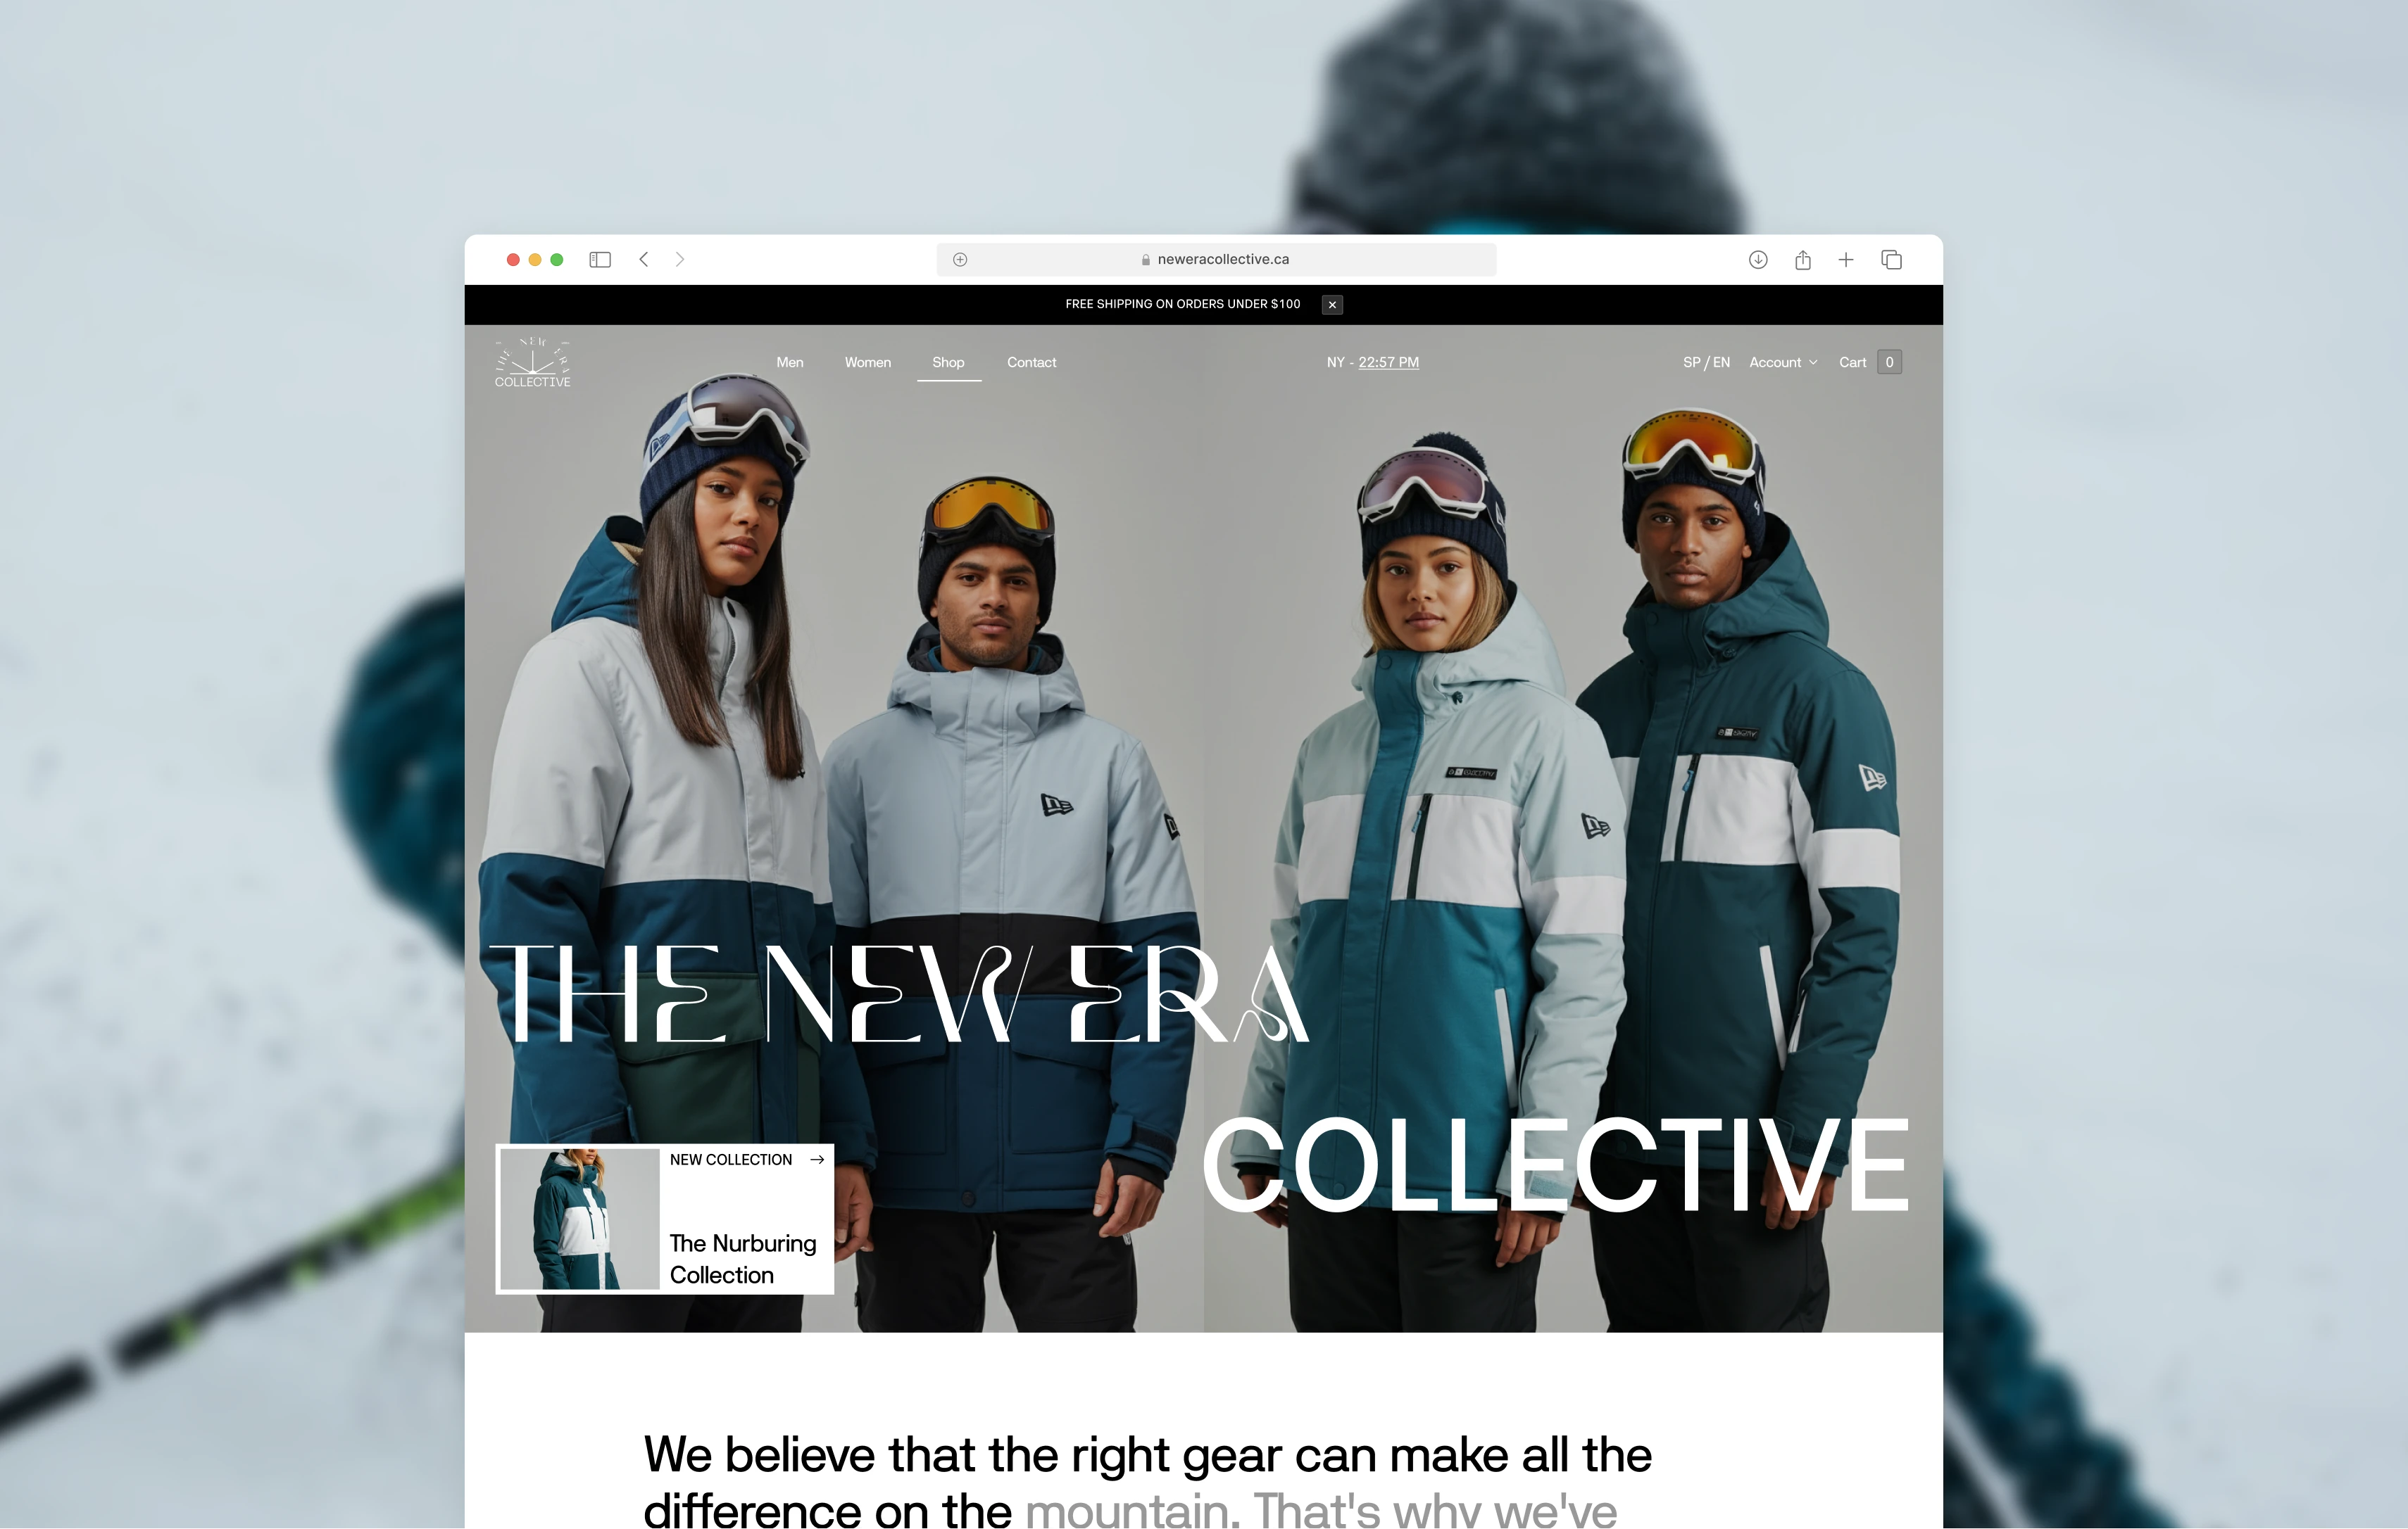Switch language with SP / EN toggle
The width and height of the screenshot is (2408, 1529).
point(1706,363)
